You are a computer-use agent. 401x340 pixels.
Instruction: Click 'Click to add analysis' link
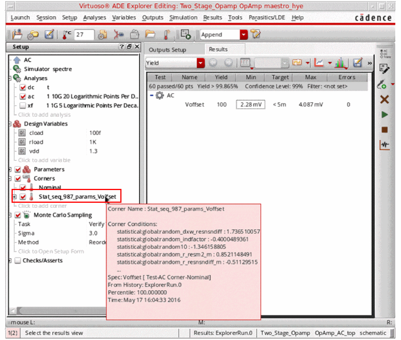(x=44, y=114)
